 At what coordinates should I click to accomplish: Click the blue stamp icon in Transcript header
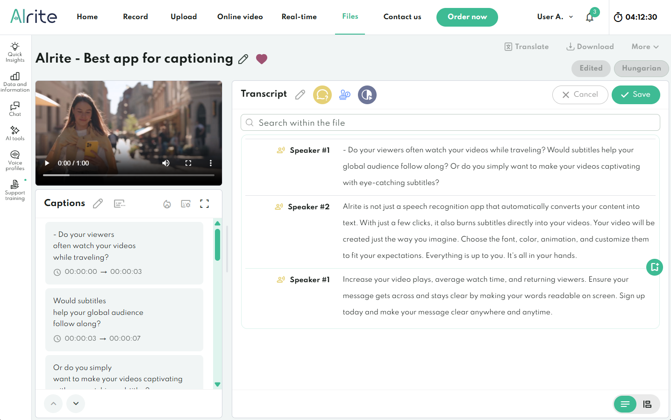tap(345, 95)
